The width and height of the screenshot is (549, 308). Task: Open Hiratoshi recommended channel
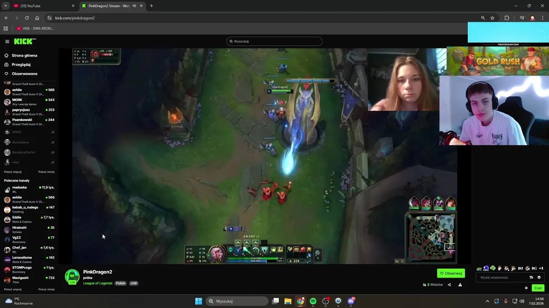(x=29, y=230)
